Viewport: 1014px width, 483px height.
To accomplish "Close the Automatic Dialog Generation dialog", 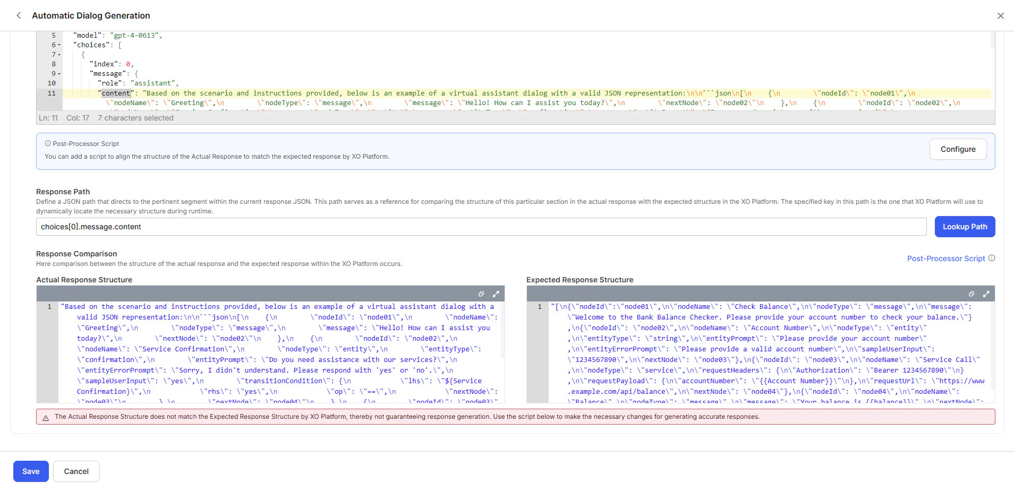I will [x=1001, y=16].
